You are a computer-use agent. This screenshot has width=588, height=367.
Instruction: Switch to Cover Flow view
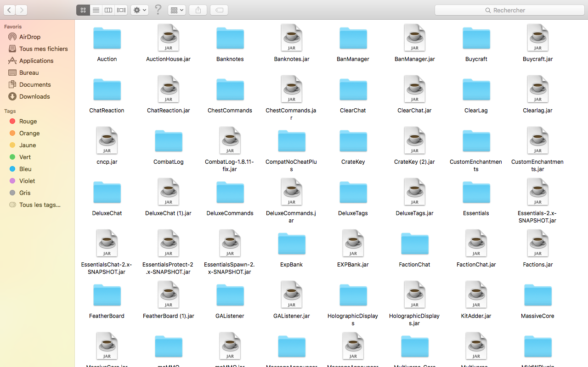[121, 10]
